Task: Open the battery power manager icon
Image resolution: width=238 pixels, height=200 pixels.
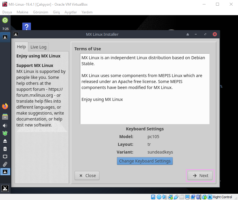Action: [5, 149]
